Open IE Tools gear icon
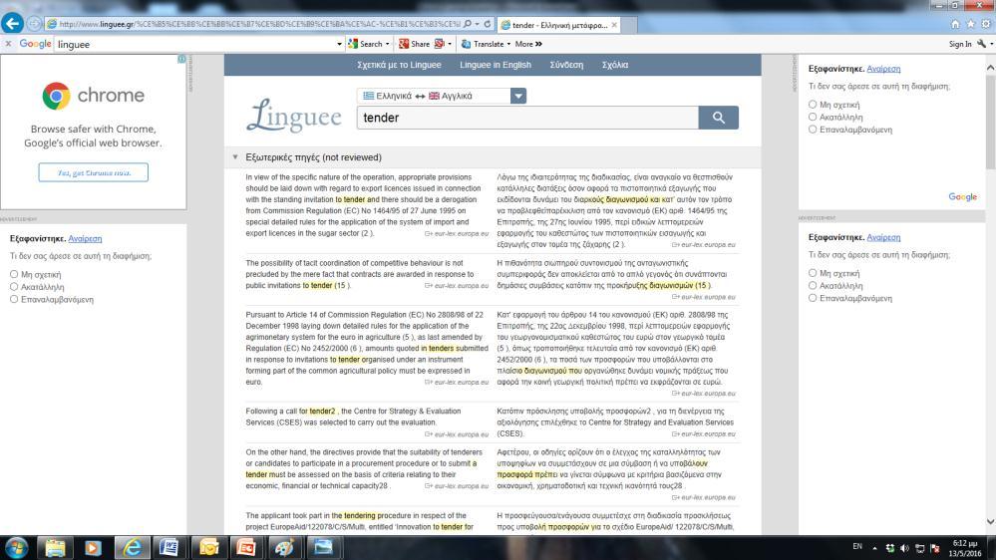Viewport: 996px width, 560px height. coord(986,24)
